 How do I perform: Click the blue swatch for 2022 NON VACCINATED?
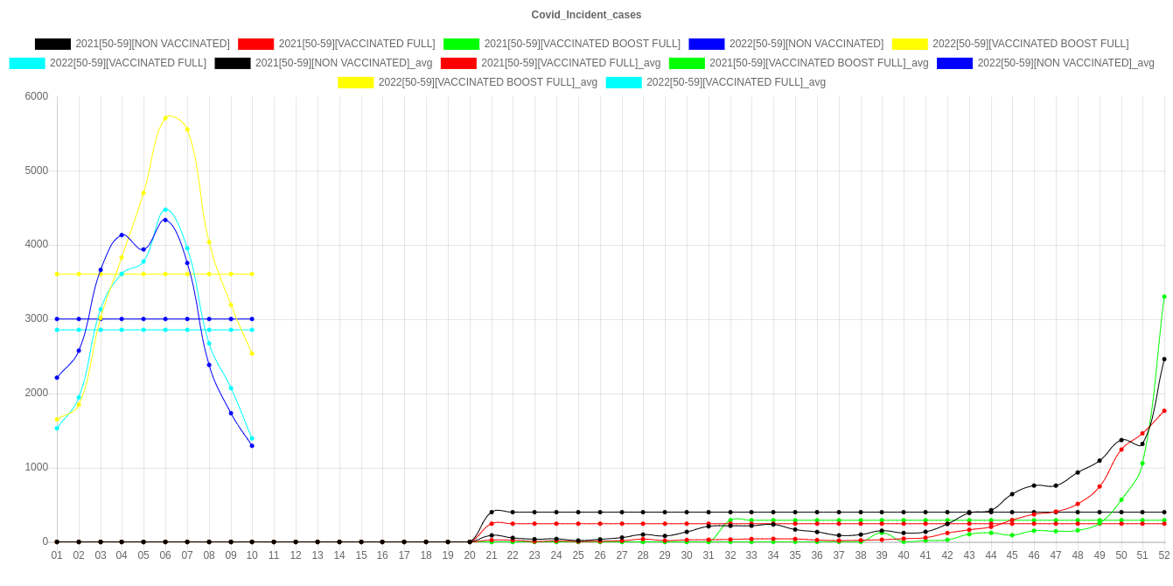click(706, 44)
